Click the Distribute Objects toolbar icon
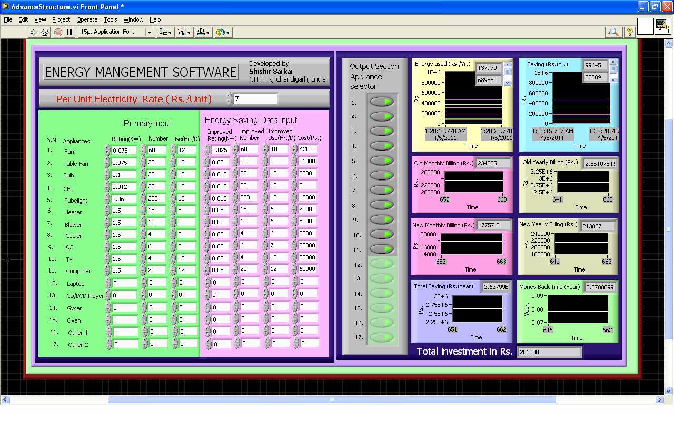Screen dimensions: 674x421 pyautogui.click(x=183, y=32)
